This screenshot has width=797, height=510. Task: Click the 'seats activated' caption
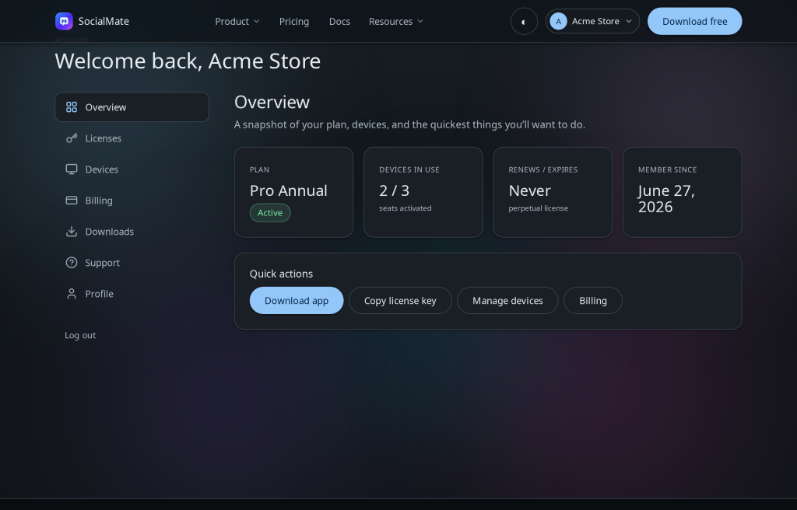coord(405,208)
